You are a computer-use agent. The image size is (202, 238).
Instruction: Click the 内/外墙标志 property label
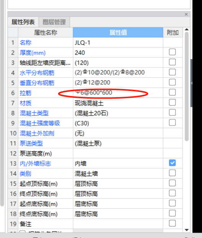pyautogui.click(x=35, y=164)
